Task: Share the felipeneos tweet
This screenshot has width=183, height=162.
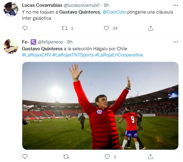Action: click(150, 157)
